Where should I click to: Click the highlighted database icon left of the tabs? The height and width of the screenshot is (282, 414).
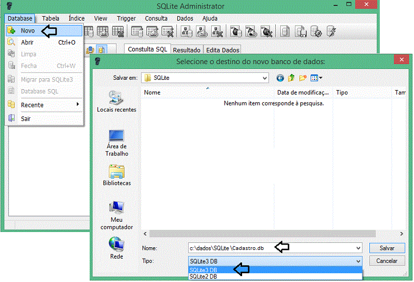click(101, 49)
